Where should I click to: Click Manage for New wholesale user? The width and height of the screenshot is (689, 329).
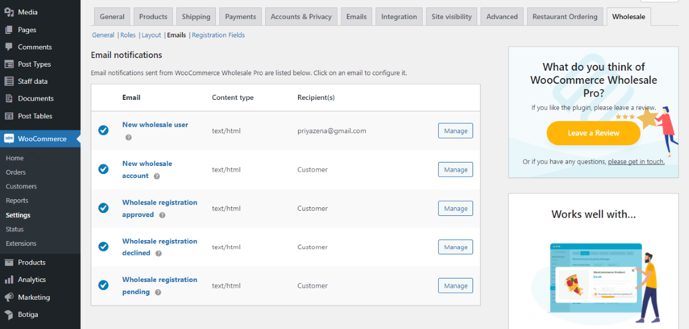point(455,131)
